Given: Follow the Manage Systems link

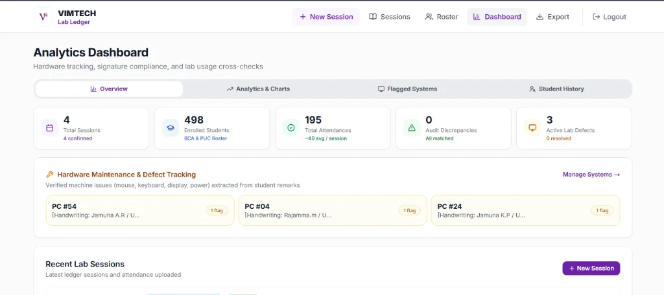Looking at the screenshot, I should 591,174.
